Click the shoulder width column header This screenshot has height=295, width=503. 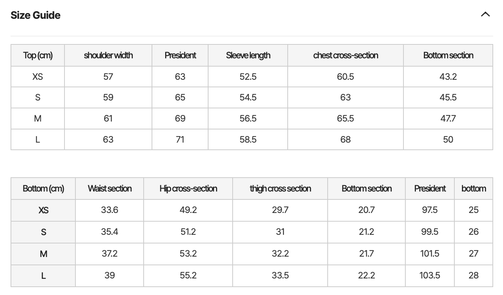click(108, 55)
